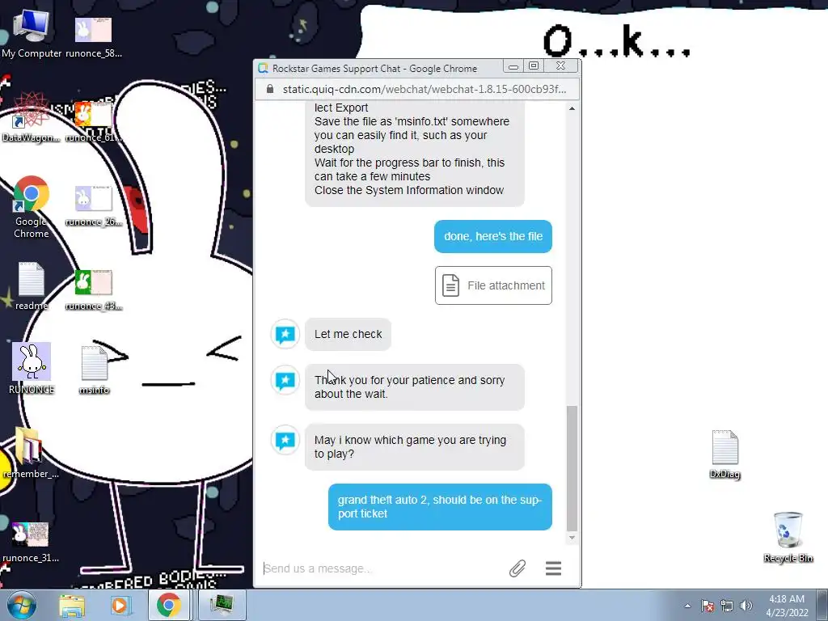Click the 4:18 AM taskbar clock
This screenshot has width=828, height=621.
(787, 605)
